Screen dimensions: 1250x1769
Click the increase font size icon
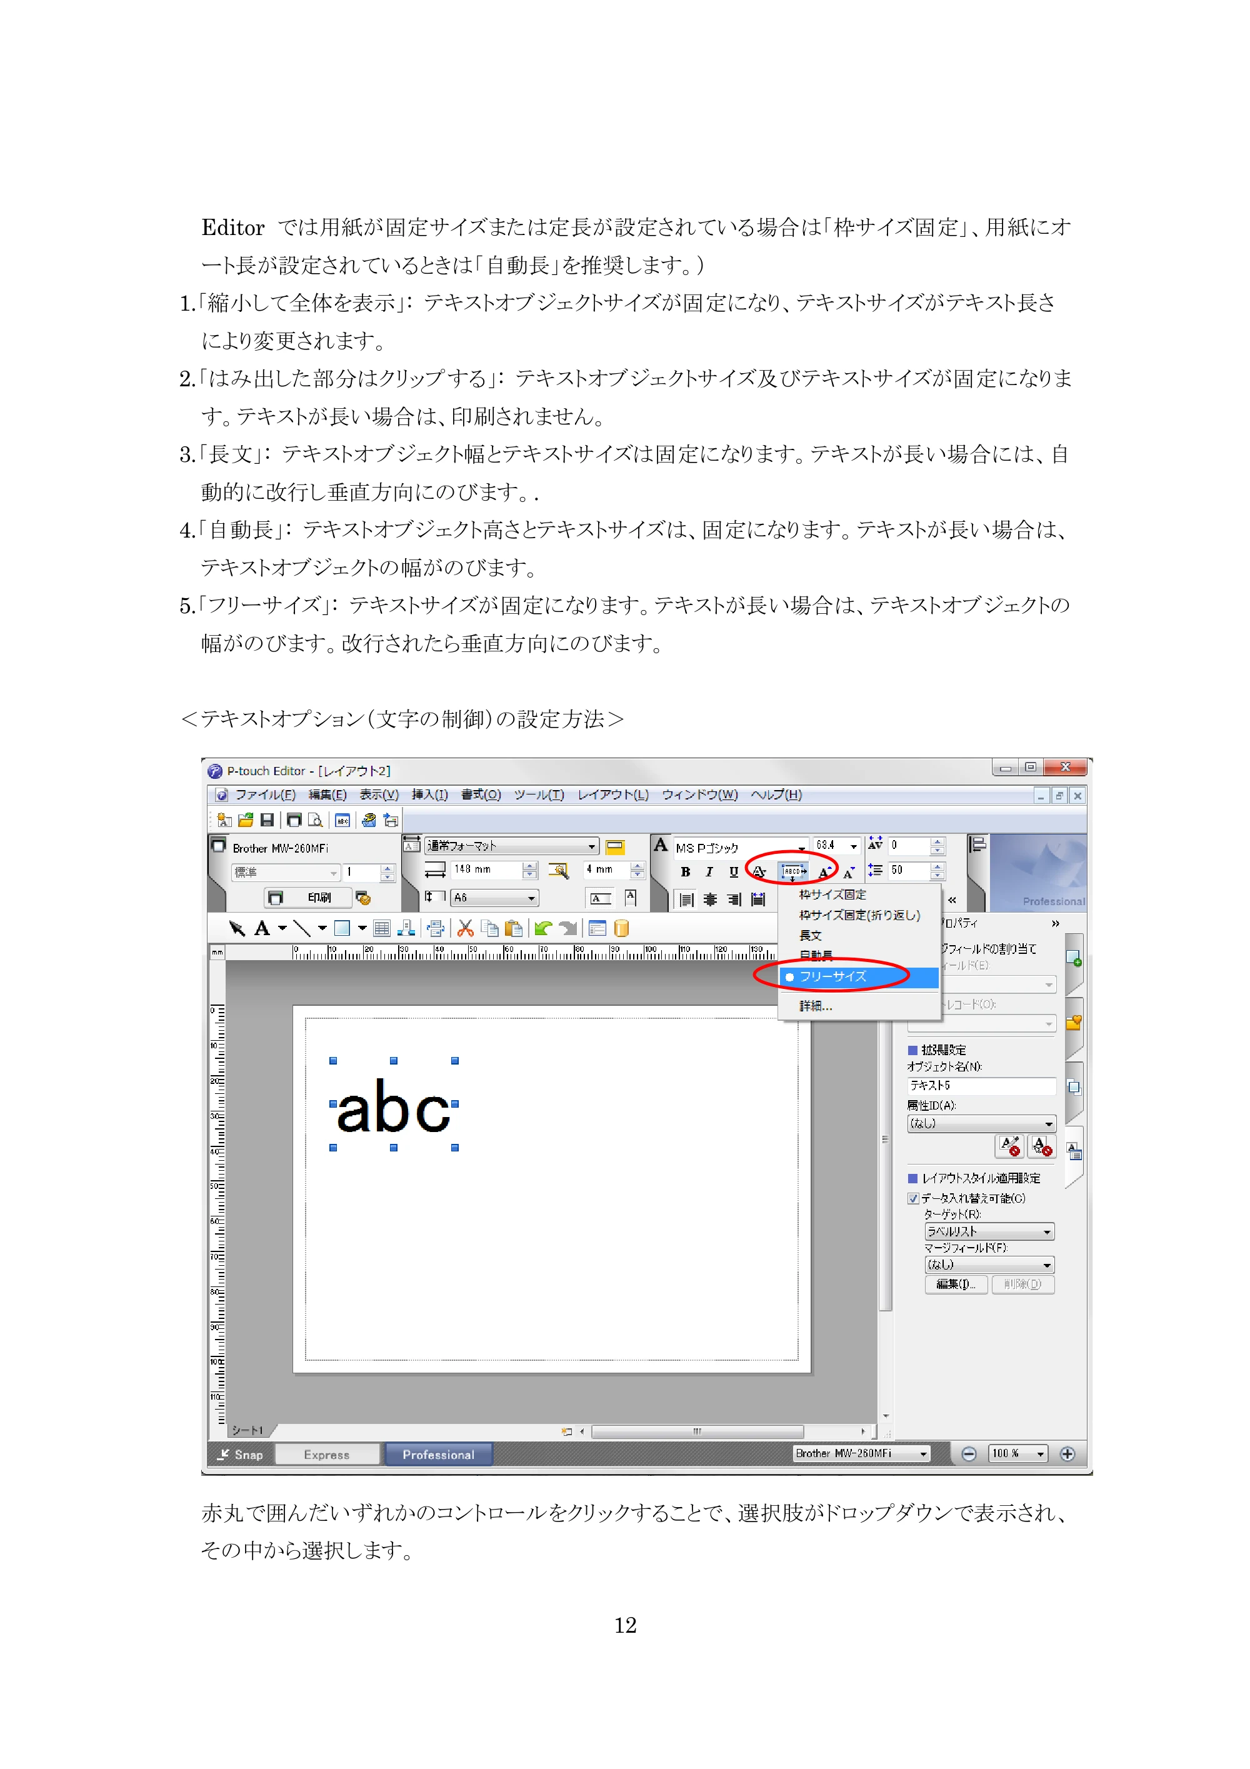[x=824, y=872]
